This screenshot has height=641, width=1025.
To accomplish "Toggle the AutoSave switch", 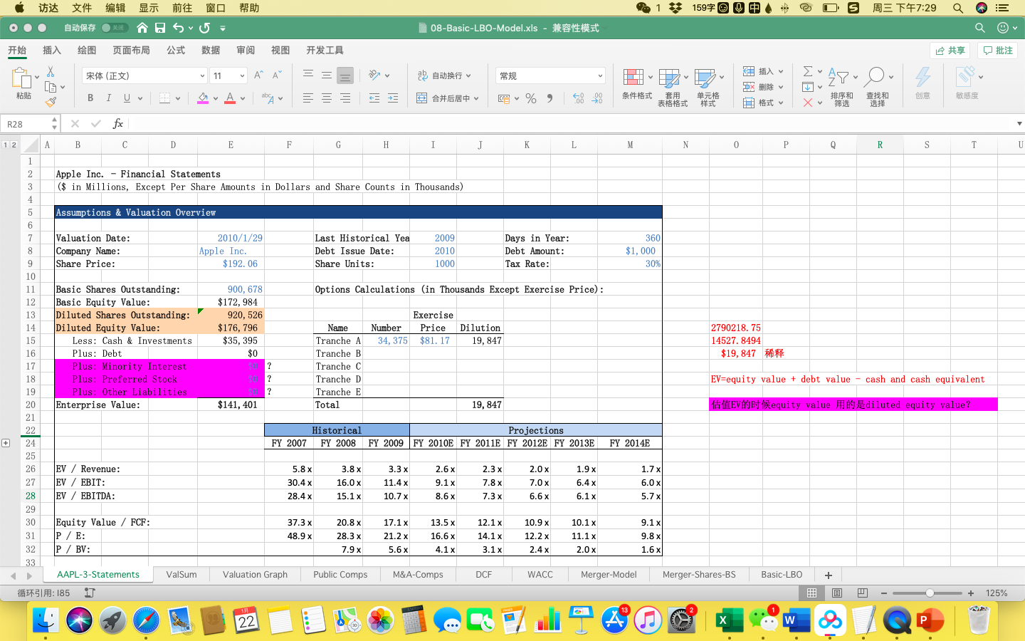I will click(x=115, y=28).
